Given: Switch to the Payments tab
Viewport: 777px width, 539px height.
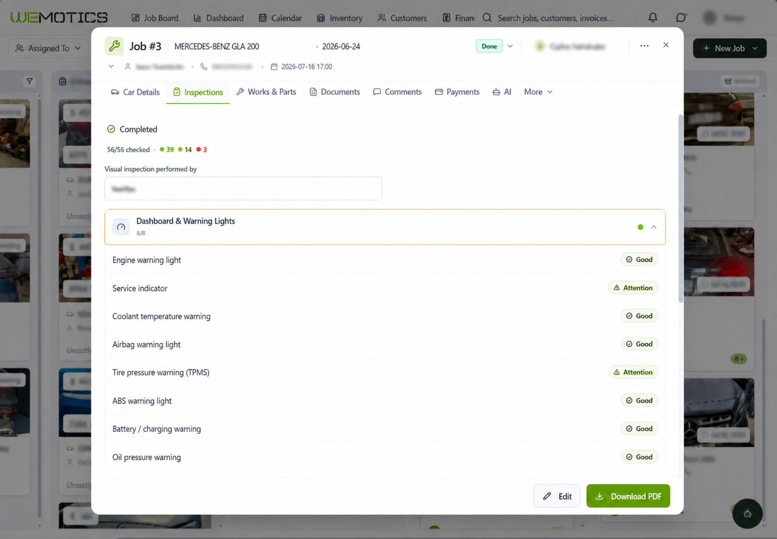Looking at the screenshot, I should (x=457, y=92).
